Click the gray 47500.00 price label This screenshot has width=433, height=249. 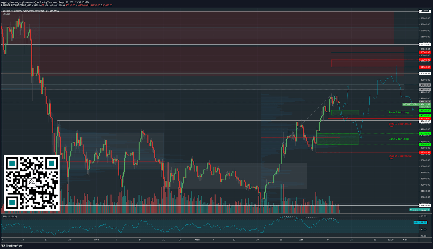click(x=425, y=89)
